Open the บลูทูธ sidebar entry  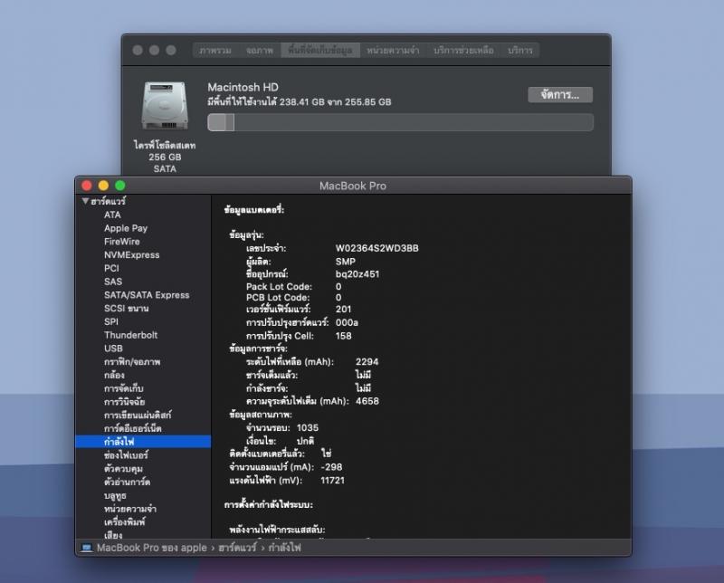pyautogui.click(x=115, y=495)
